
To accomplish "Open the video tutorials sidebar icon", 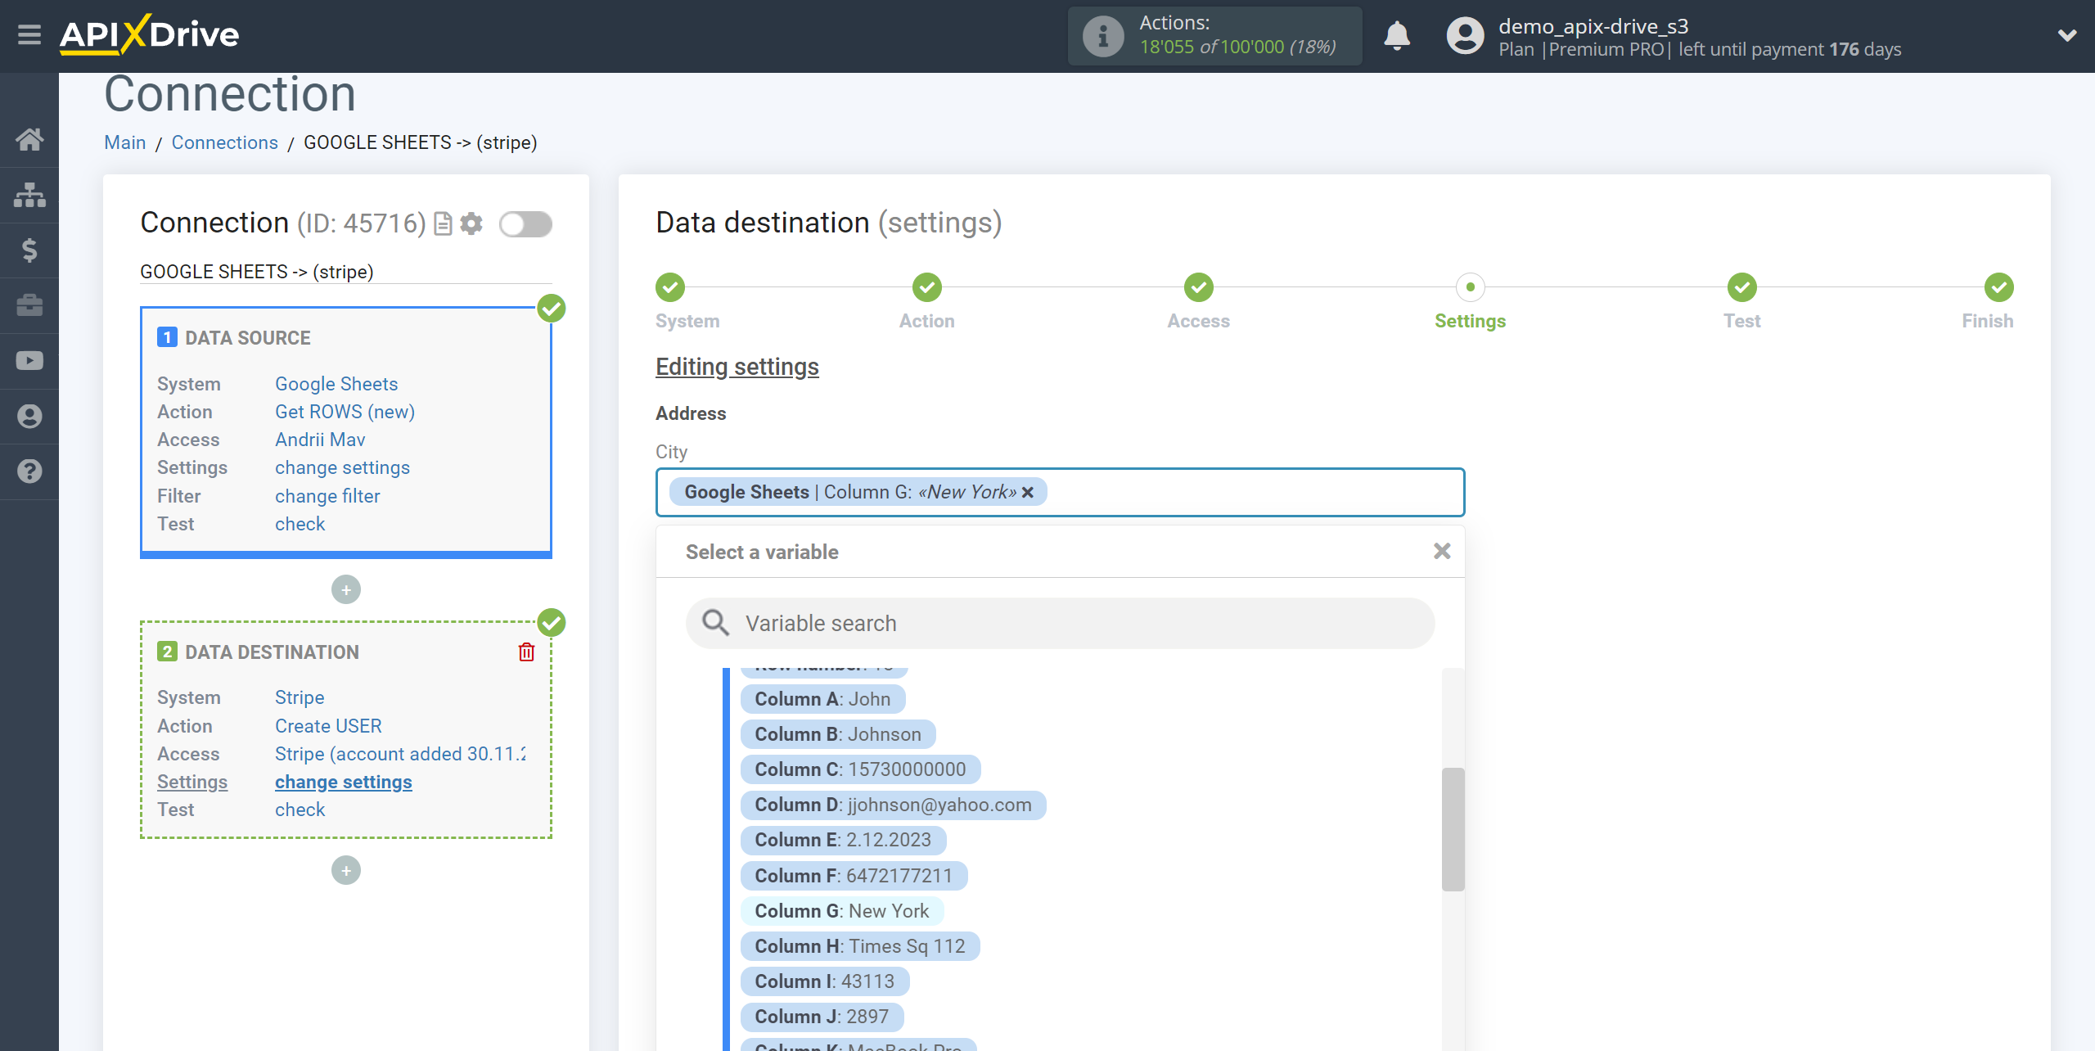I will click(29, 361).
